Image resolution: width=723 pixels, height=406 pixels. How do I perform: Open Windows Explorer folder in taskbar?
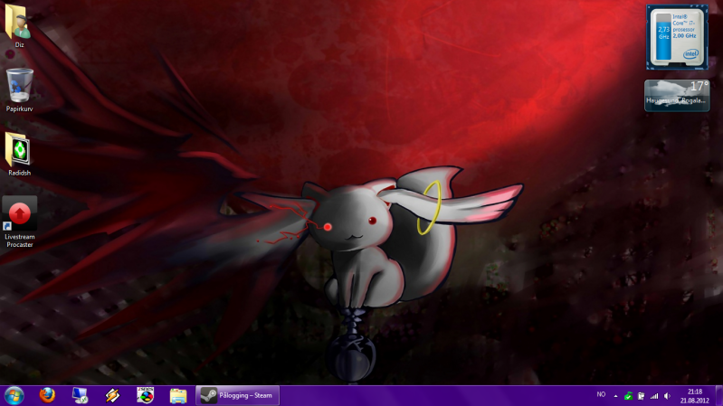tap(178, 395)
